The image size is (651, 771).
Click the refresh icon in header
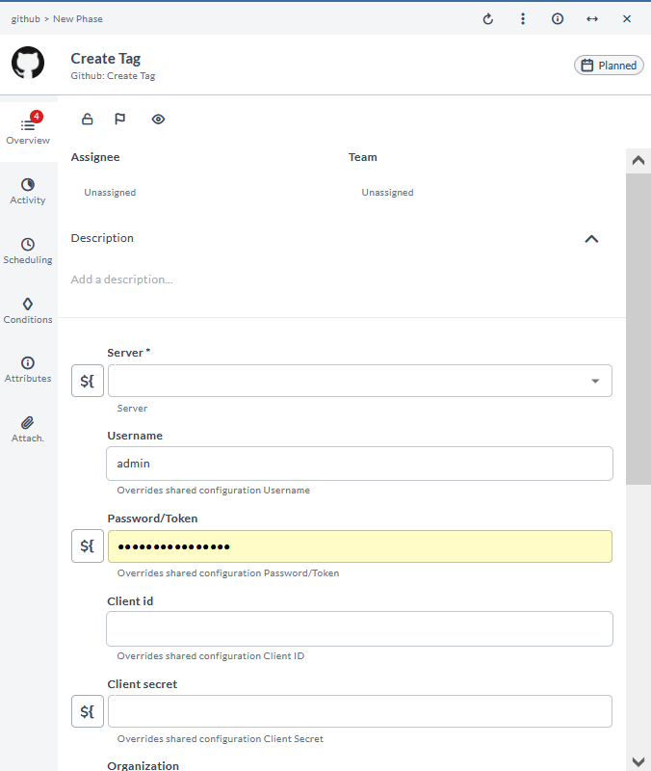point(488,19)
